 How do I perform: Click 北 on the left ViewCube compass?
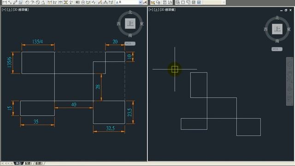(130, 12)
